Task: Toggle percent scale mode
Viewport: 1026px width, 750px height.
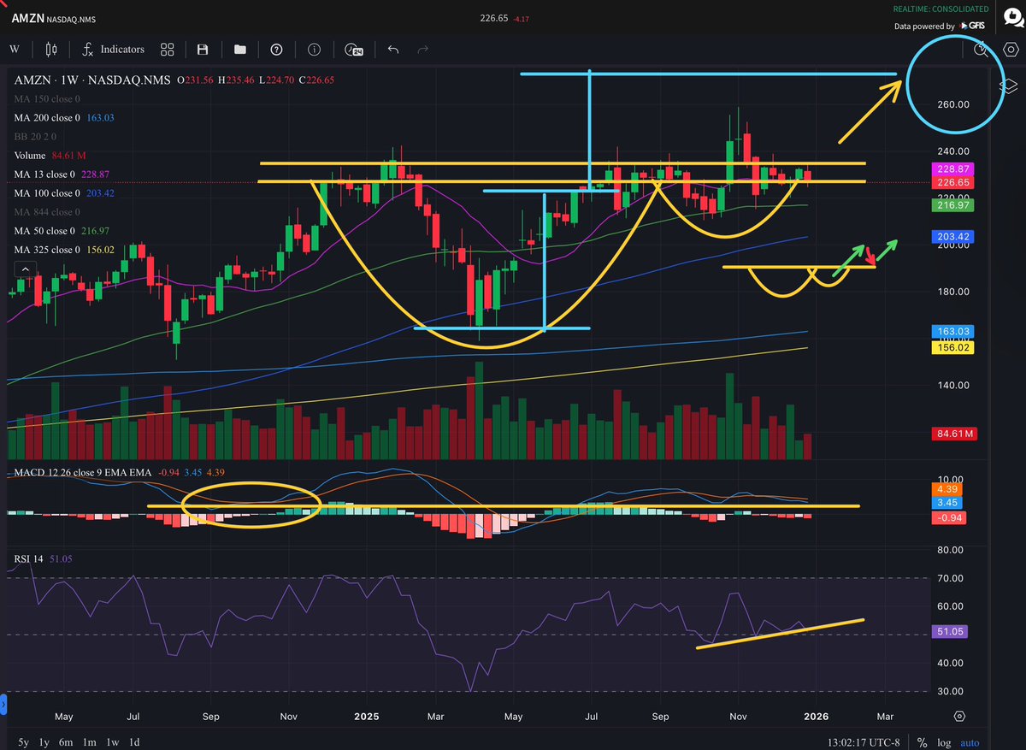Action: (x=922, y=742)
